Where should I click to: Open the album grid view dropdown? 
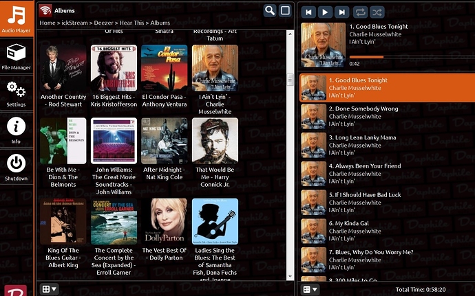tap(49, 289)
